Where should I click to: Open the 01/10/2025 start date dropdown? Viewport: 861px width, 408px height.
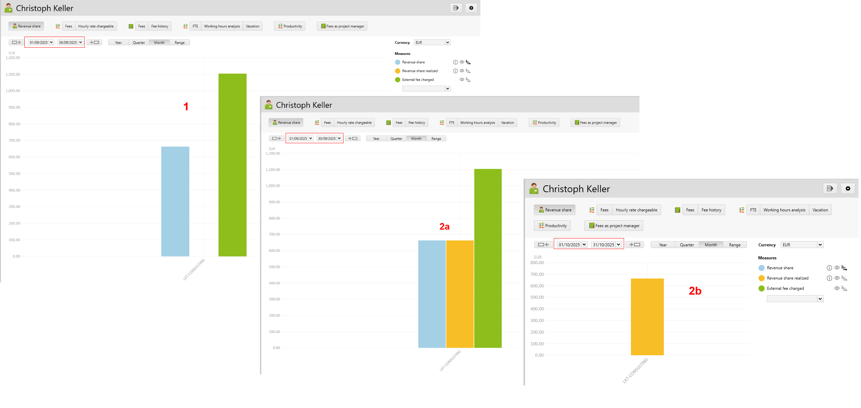point(584,245)
